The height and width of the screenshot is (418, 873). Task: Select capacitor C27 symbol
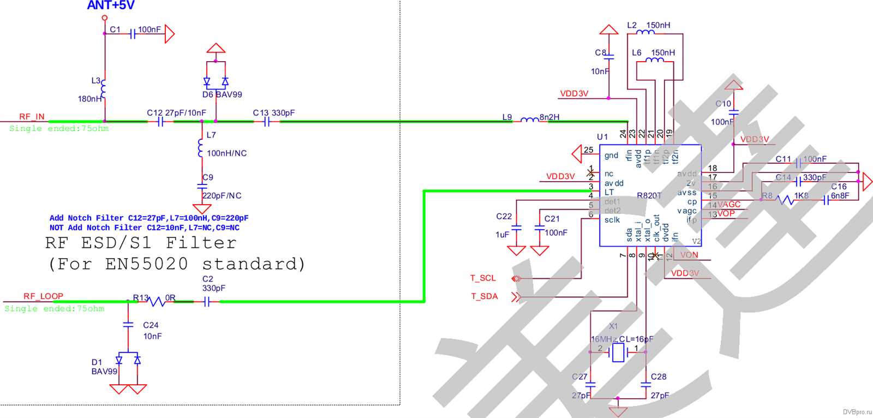[x=590, y=385]
